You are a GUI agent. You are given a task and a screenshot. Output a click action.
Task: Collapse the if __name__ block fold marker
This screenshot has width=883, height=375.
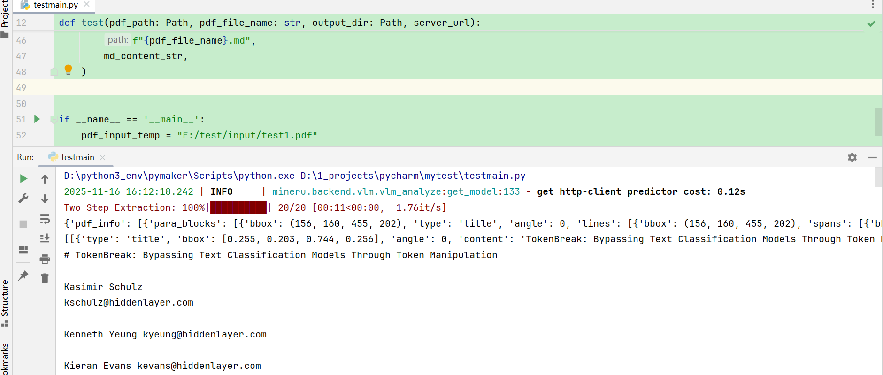[x=54, y=119]
